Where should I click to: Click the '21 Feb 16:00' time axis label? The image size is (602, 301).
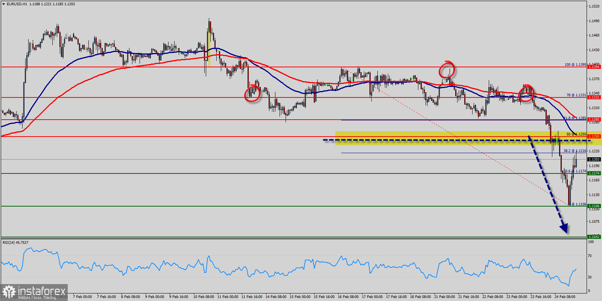(x=468, y=297)
